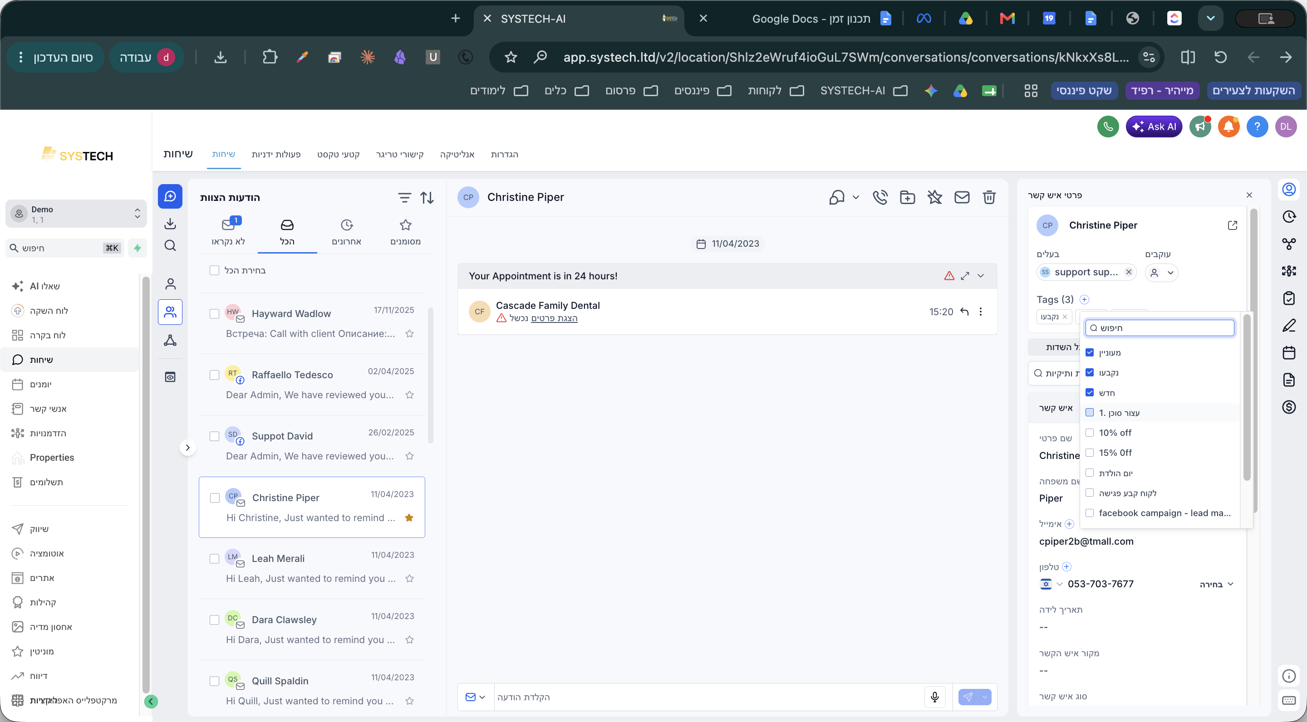Click bookmark star in browser address bar
Viewport: 1307px width, 722px height.
(x=511, y=57)
